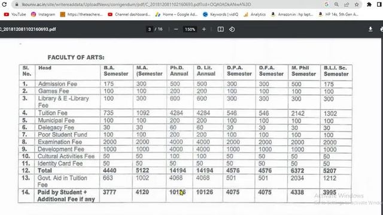Select the D.F.A. Semester column header
Screen dimensions: 383x215
point(271,71)
